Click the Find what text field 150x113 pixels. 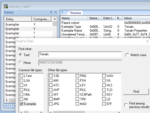tap(80, 54)
